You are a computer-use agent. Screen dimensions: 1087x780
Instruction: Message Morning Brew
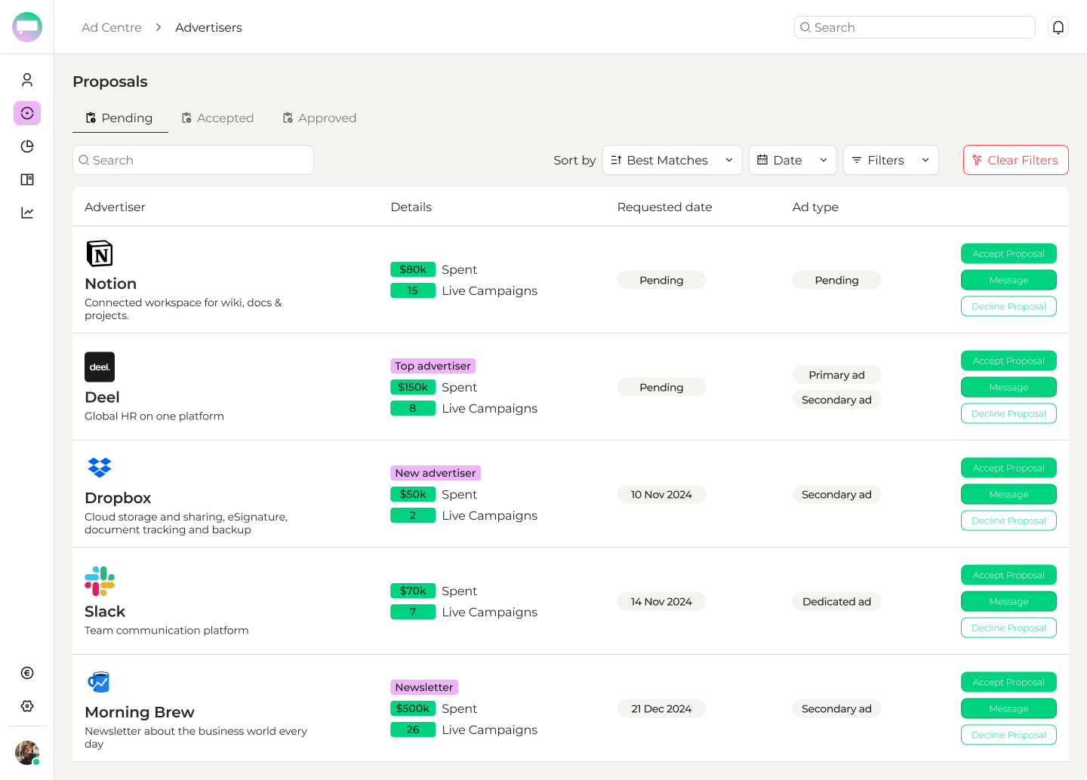tap(1008, 708)
